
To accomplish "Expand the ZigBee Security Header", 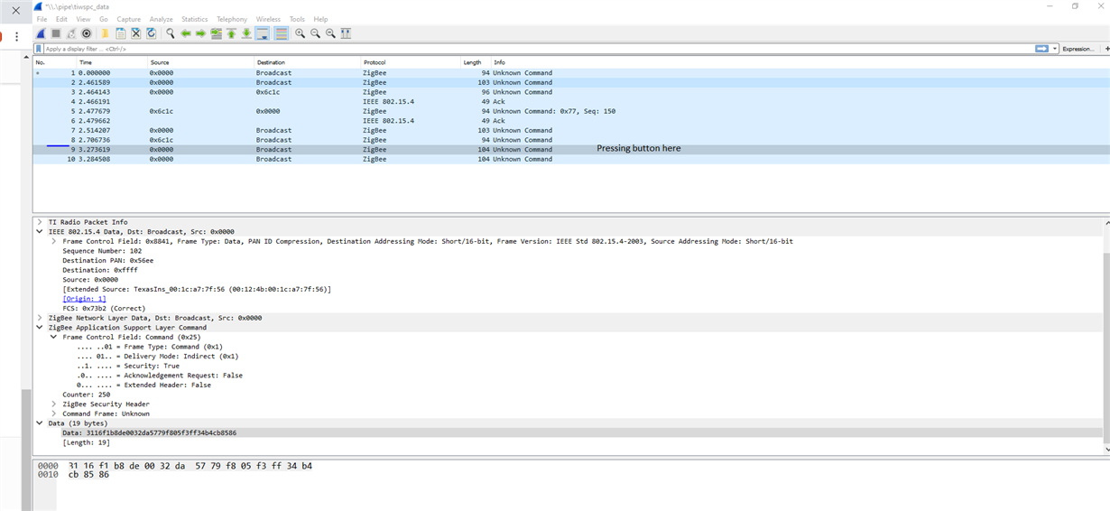I will pyautogui.click(x=53, y=404).
